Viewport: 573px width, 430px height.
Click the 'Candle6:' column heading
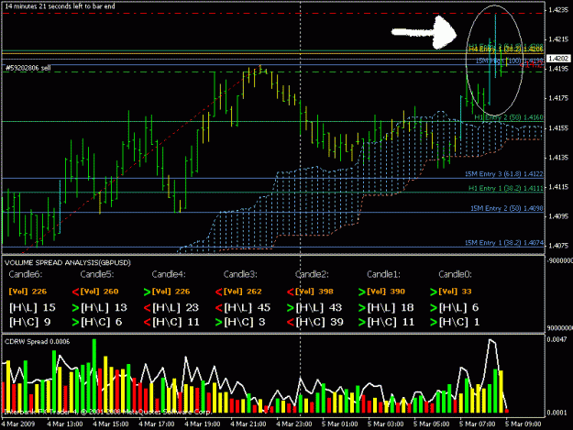click(x=26, y=274)
